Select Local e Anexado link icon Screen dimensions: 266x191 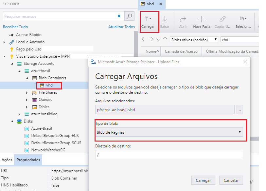(12, 42)
